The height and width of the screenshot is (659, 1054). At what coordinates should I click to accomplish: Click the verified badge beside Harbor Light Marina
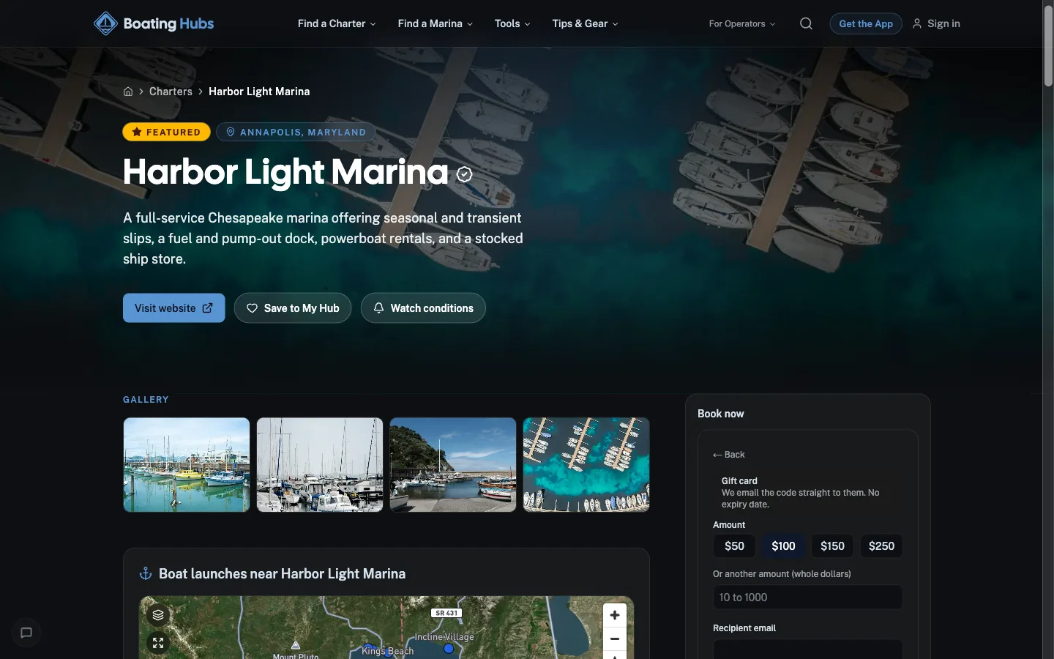point(464,174)
